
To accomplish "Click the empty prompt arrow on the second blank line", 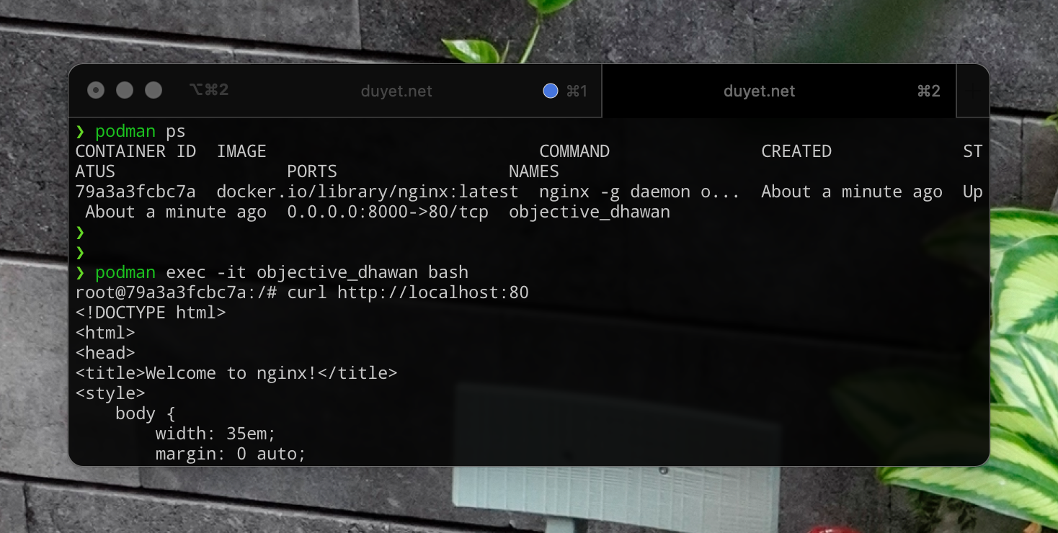I will (80, 252).
